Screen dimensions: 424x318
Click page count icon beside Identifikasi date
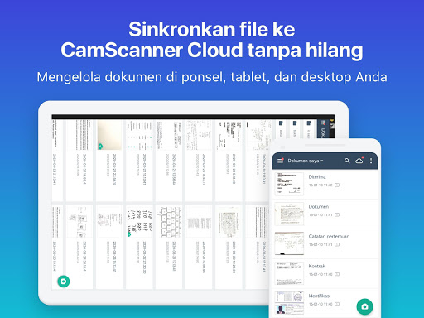pyautogui.click(x=337, y=304)
